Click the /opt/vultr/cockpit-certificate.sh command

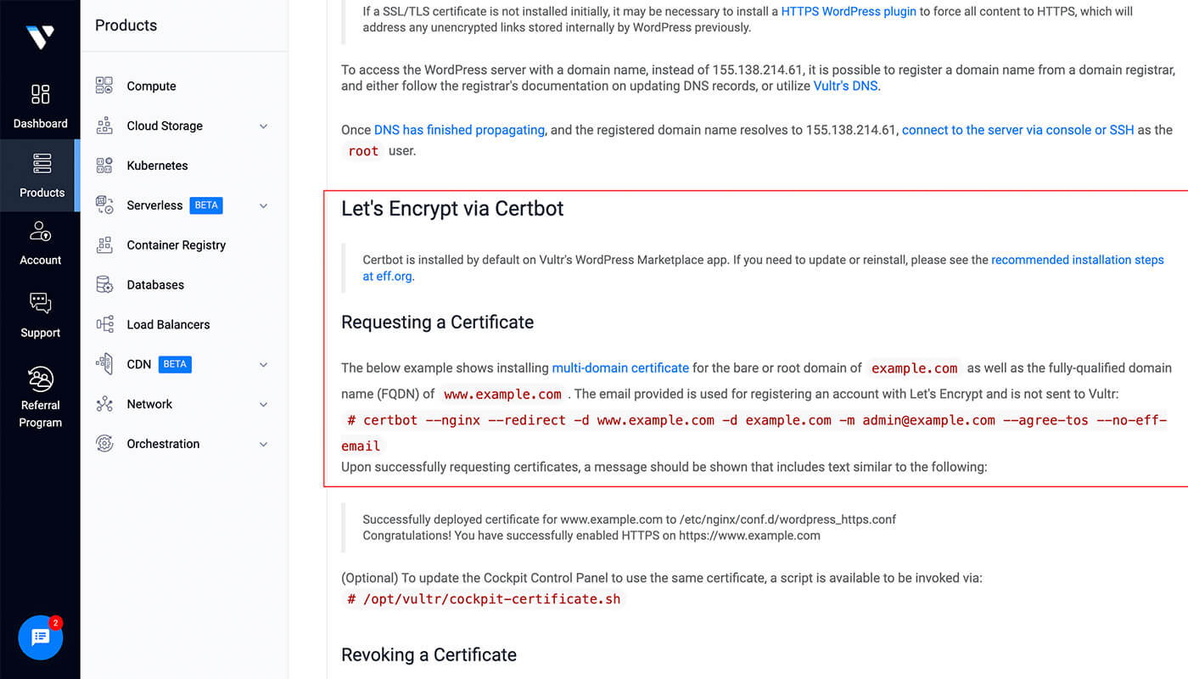coord(484,599)
